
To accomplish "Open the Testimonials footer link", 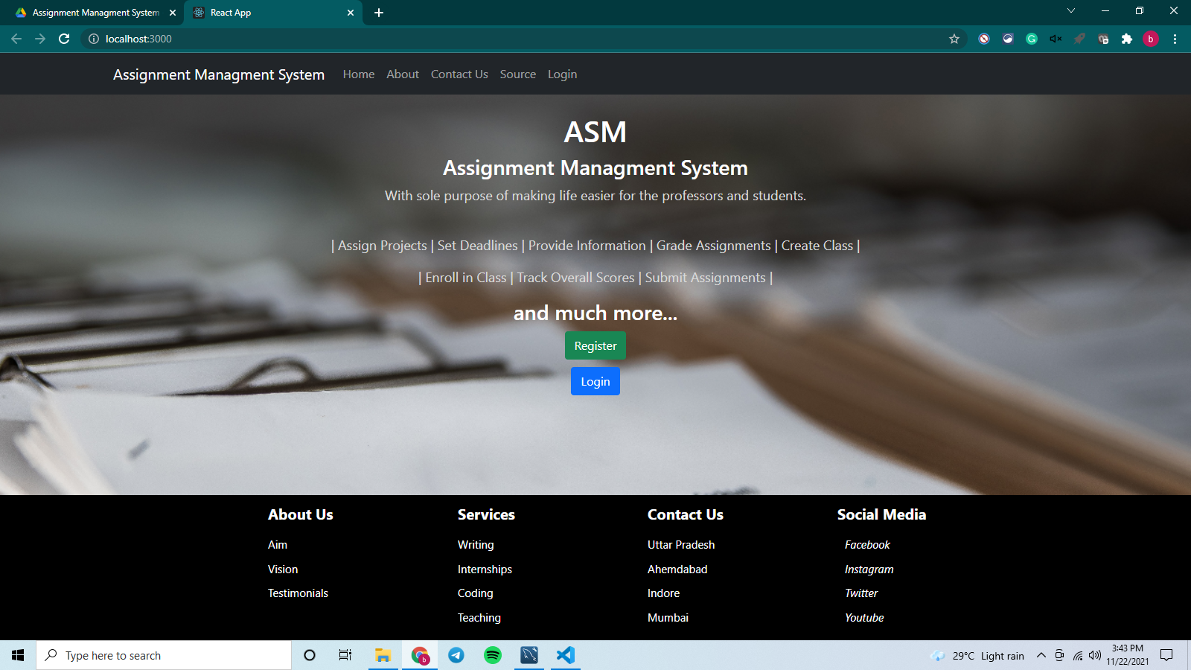I will (298, 593).
